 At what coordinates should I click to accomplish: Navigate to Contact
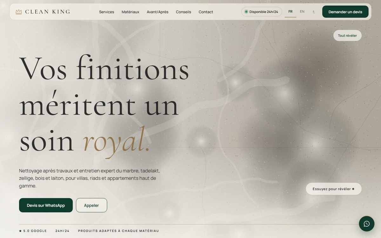(x=206, y=12)
